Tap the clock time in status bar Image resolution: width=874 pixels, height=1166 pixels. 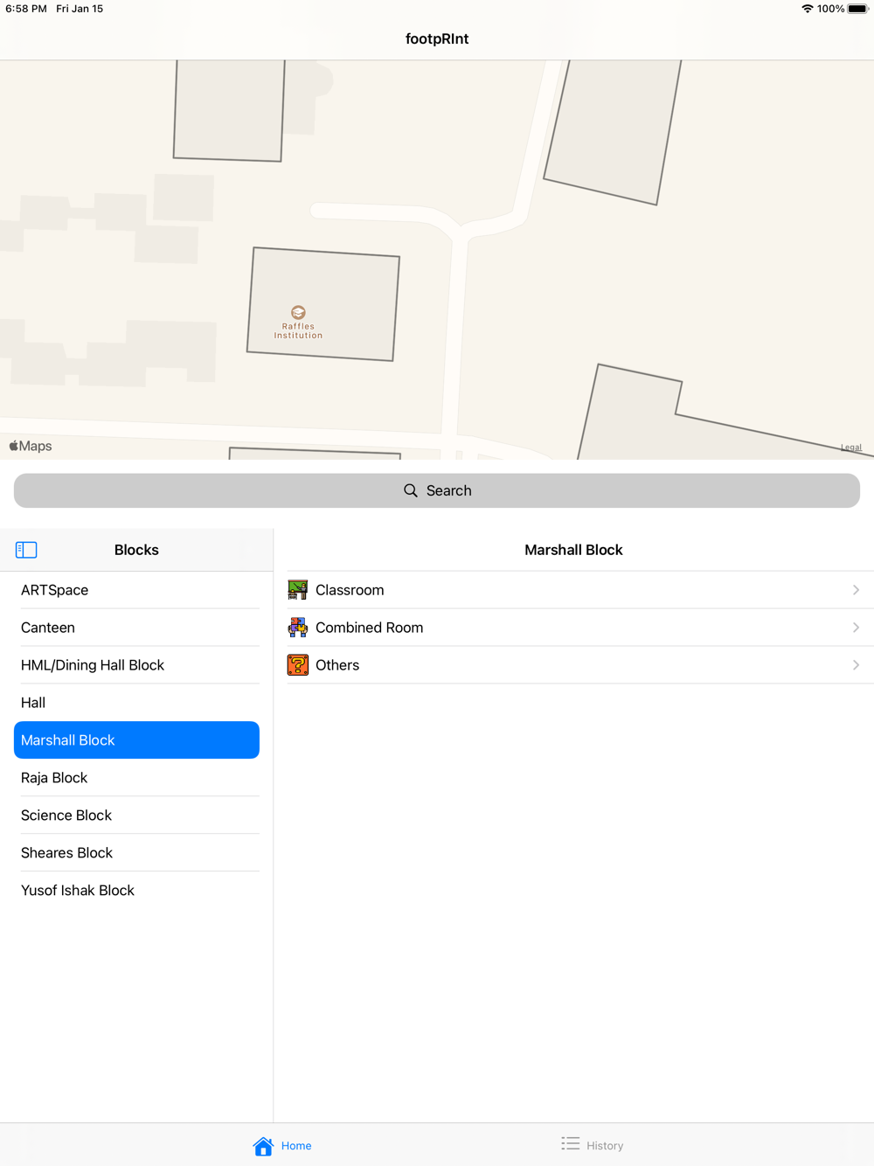click(26, 9)
